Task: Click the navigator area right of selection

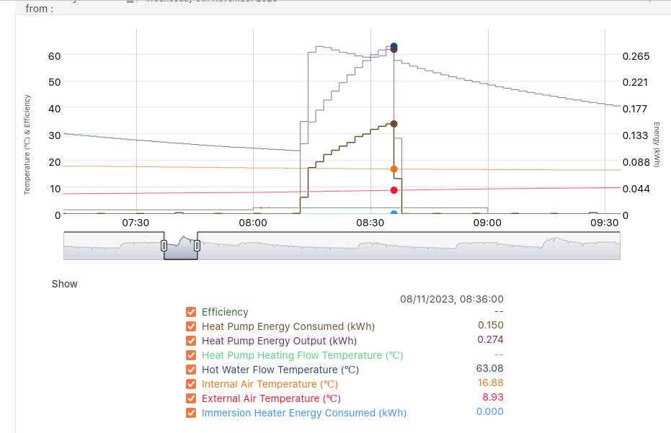Action: [409, 246]
